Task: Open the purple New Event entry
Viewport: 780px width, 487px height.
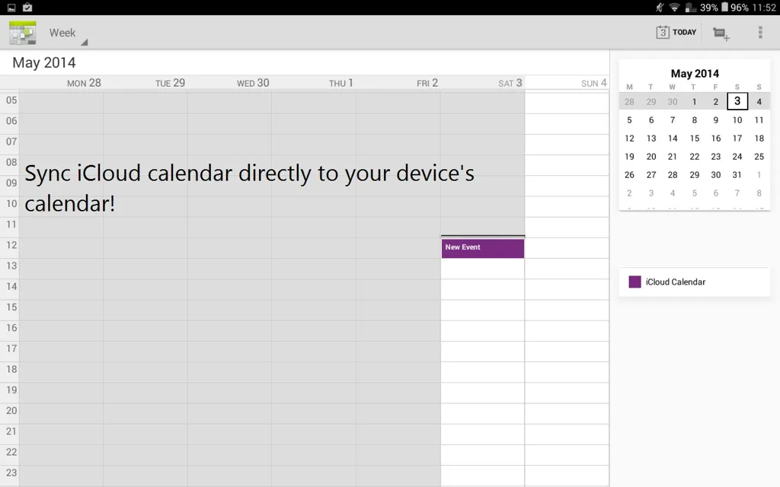Action: coord(482,249)
